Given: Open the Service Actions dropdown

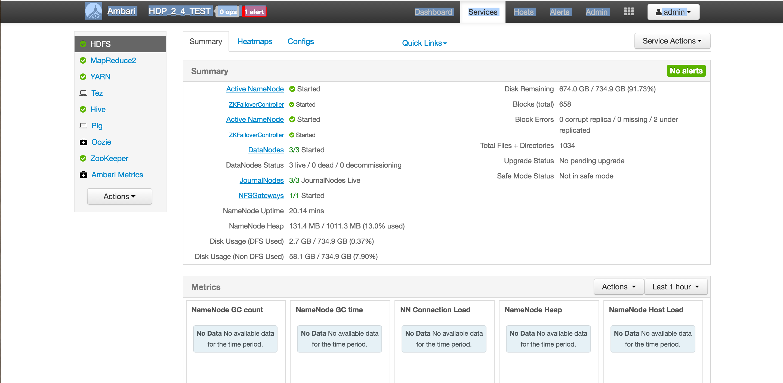Looking at the screenshot, I should point(672,41).
